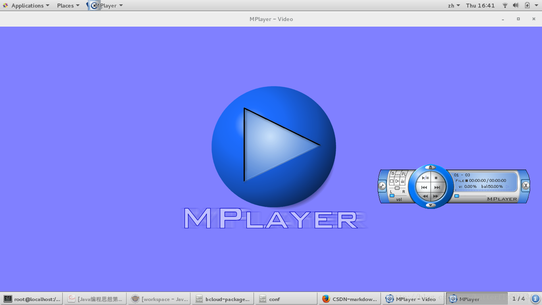Image resolution: width=542 pixels, height=305 pixels.
Task: Click the Wi-Fi status icon
Action: pyautogui.click(x=505, y=6)
